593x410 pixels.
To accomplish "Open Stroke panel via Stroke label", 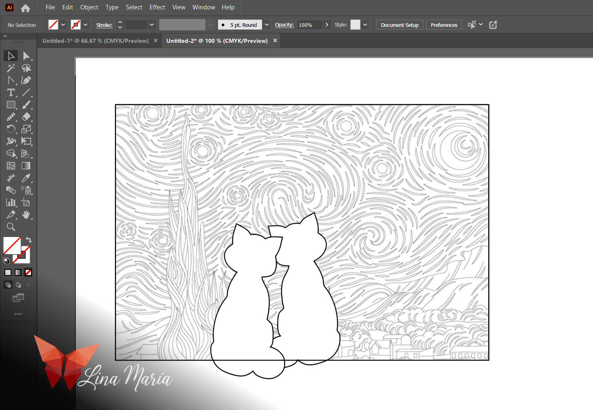I will coord(104,25).
